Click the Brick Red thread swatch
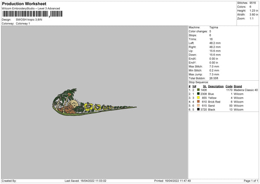The image size is (260, 184). click(198, 102)
